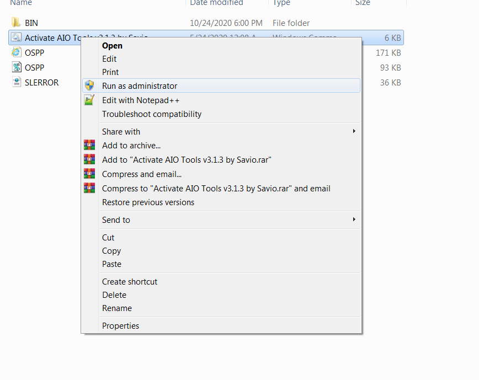Viewport: 479px width, 380px height.
Task: Click the Run as administrator shield icon
Action: click(x=89, y=85)
